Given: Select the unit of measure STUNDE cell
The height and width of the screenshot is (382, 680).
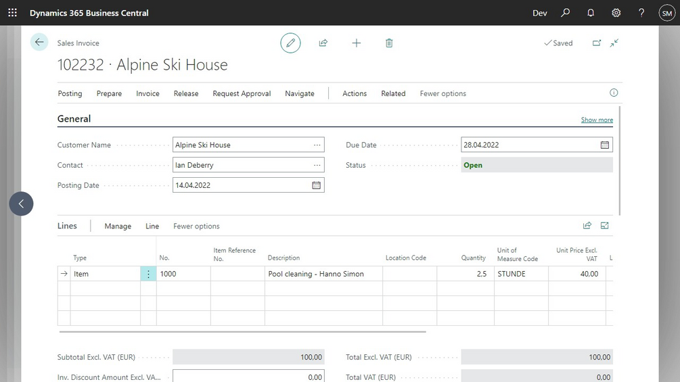Looking at the screenshot, I should [x=521, y=274].
